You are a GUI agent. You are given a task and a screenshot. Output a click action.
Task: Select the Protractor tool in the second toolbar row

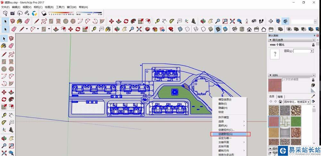[172, 21]
